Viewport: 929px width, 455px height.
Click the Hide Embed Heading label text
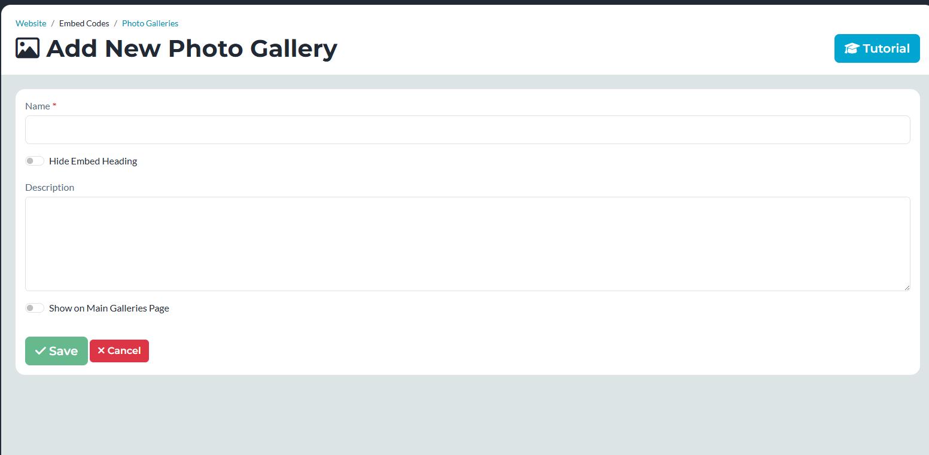tap(93, 161)
